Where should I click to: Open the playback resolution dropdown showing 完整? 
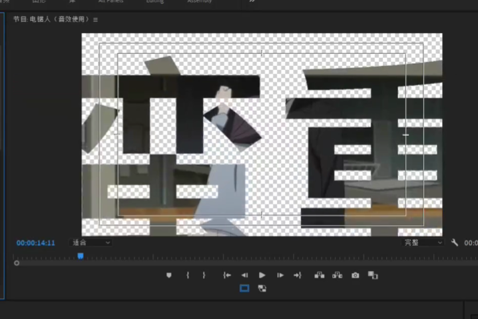click(423, 243)
